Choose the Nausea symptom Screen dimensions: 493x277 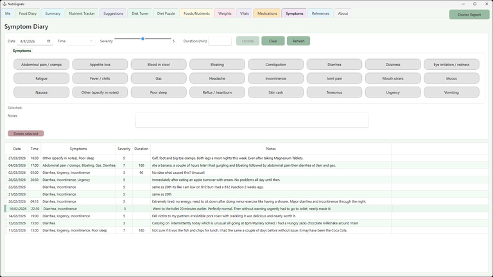coord(42,92)
